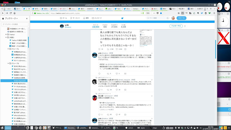Open 五十嵐 tweet author avatar
The width and height of the screenshot is (231, 130).
(95, 82)
